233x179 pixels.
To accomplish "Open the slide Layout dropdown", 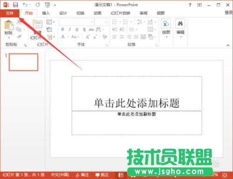I will (50, 22).
